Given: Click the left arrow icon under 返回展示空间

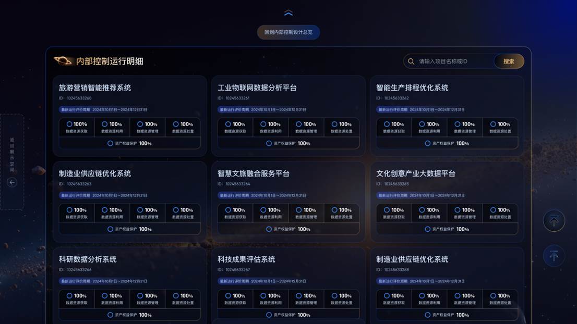Looking at the screenshot, I should coord(12,182).
